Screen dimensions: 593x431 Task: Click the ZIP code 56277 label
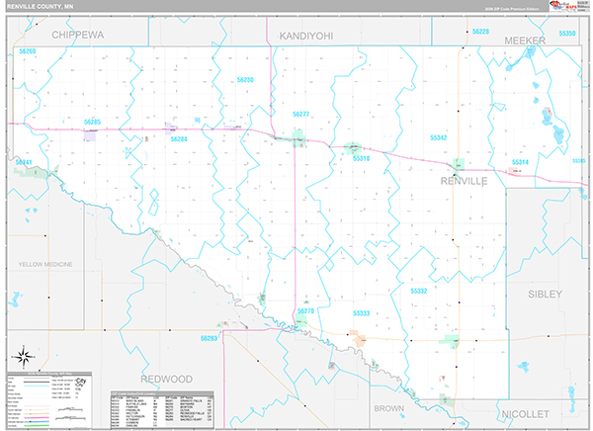point(301,114)
